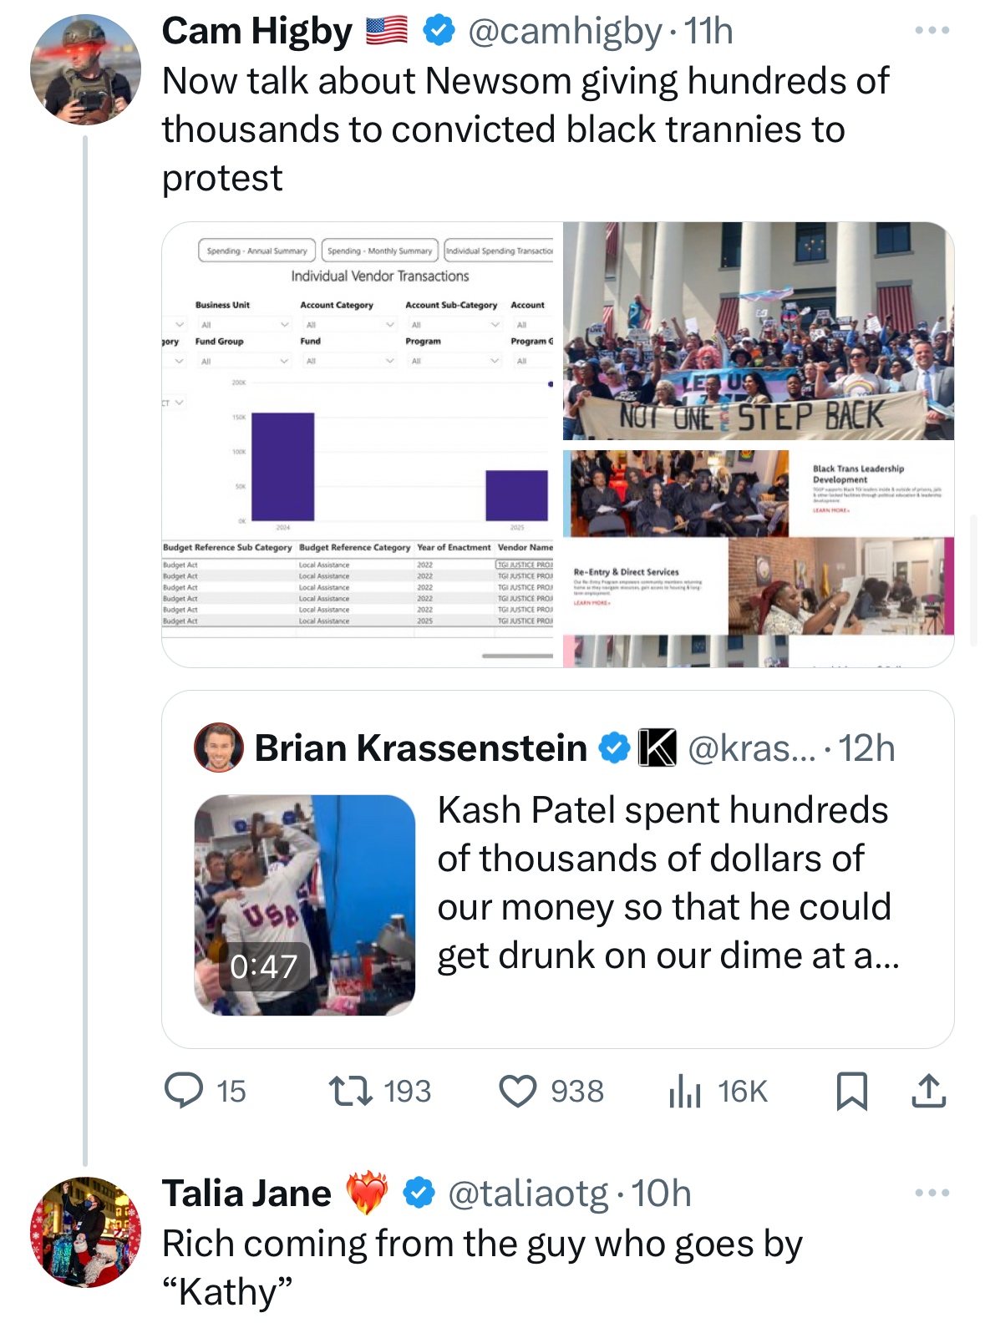Screen dimensions: 985x1323
Task: Click the K affiliate badge icon
Action: pyautogui.click(x=657, y=748)
